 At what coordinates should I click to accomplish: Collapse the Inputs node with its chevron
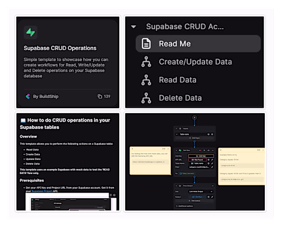click(176, 128)
